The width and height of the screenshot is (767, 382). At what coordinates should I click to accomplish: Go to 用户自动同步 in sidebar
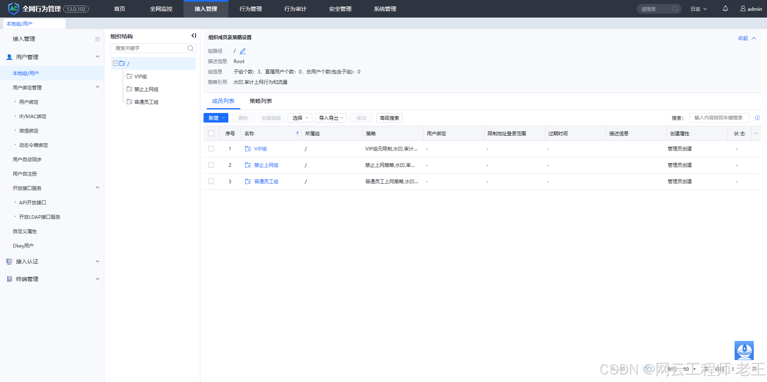tap(27, 159)
